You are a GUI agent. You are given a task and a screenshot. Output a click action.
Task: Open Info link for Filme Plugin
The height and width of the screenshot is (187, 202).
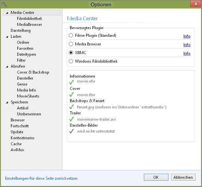coord(187,36)
